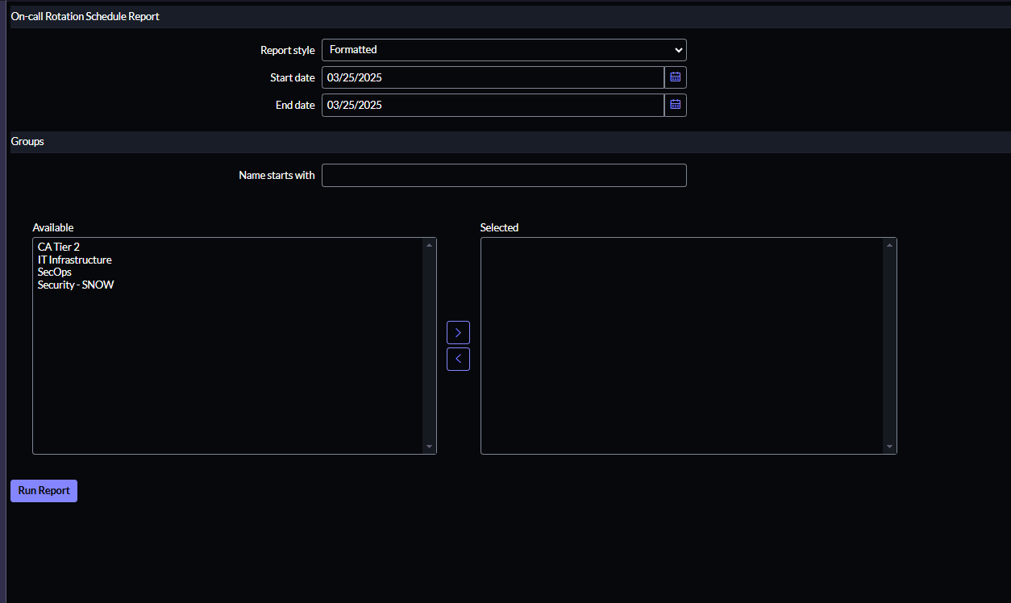Viewport: 1011px width, 603px height.
Task: Focus the Name starts with field
Action: 504,175
